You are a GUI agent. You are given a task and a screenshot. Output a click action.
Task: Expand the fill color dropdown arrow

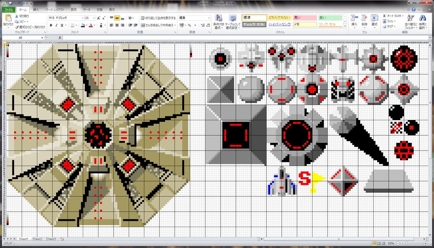coord(86,25)
